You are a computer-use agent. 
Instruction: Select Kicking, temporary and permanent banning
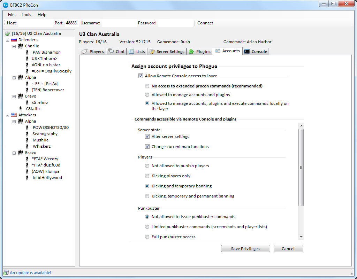tap(147, 196)
